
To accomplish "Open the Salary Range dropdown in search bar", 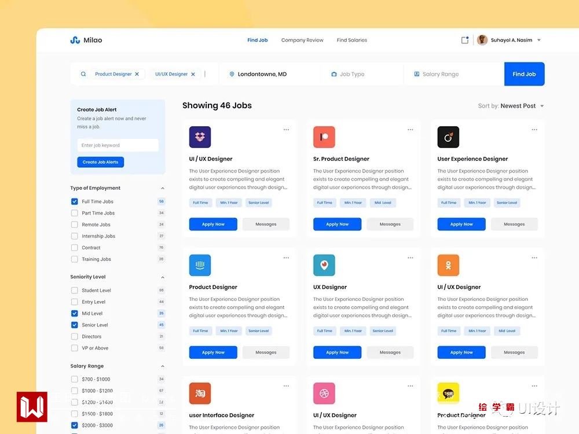I will (x=454, y=74).
